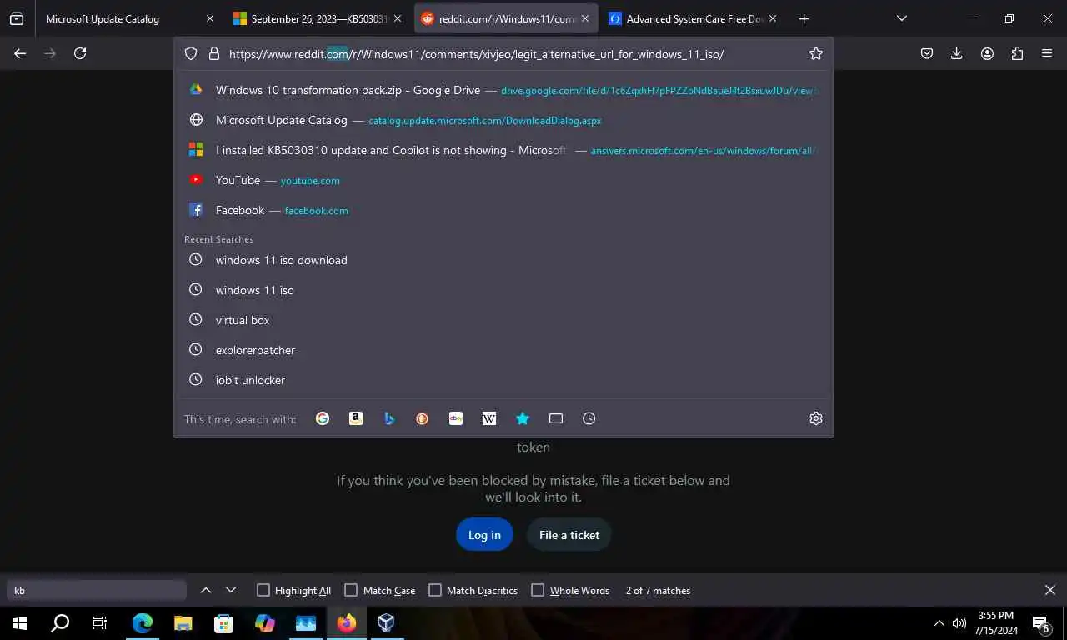This screenshot has width=1067, height=640.
Task: Open the Extensions puzzle icon
Action: [x=1017, y=53]
